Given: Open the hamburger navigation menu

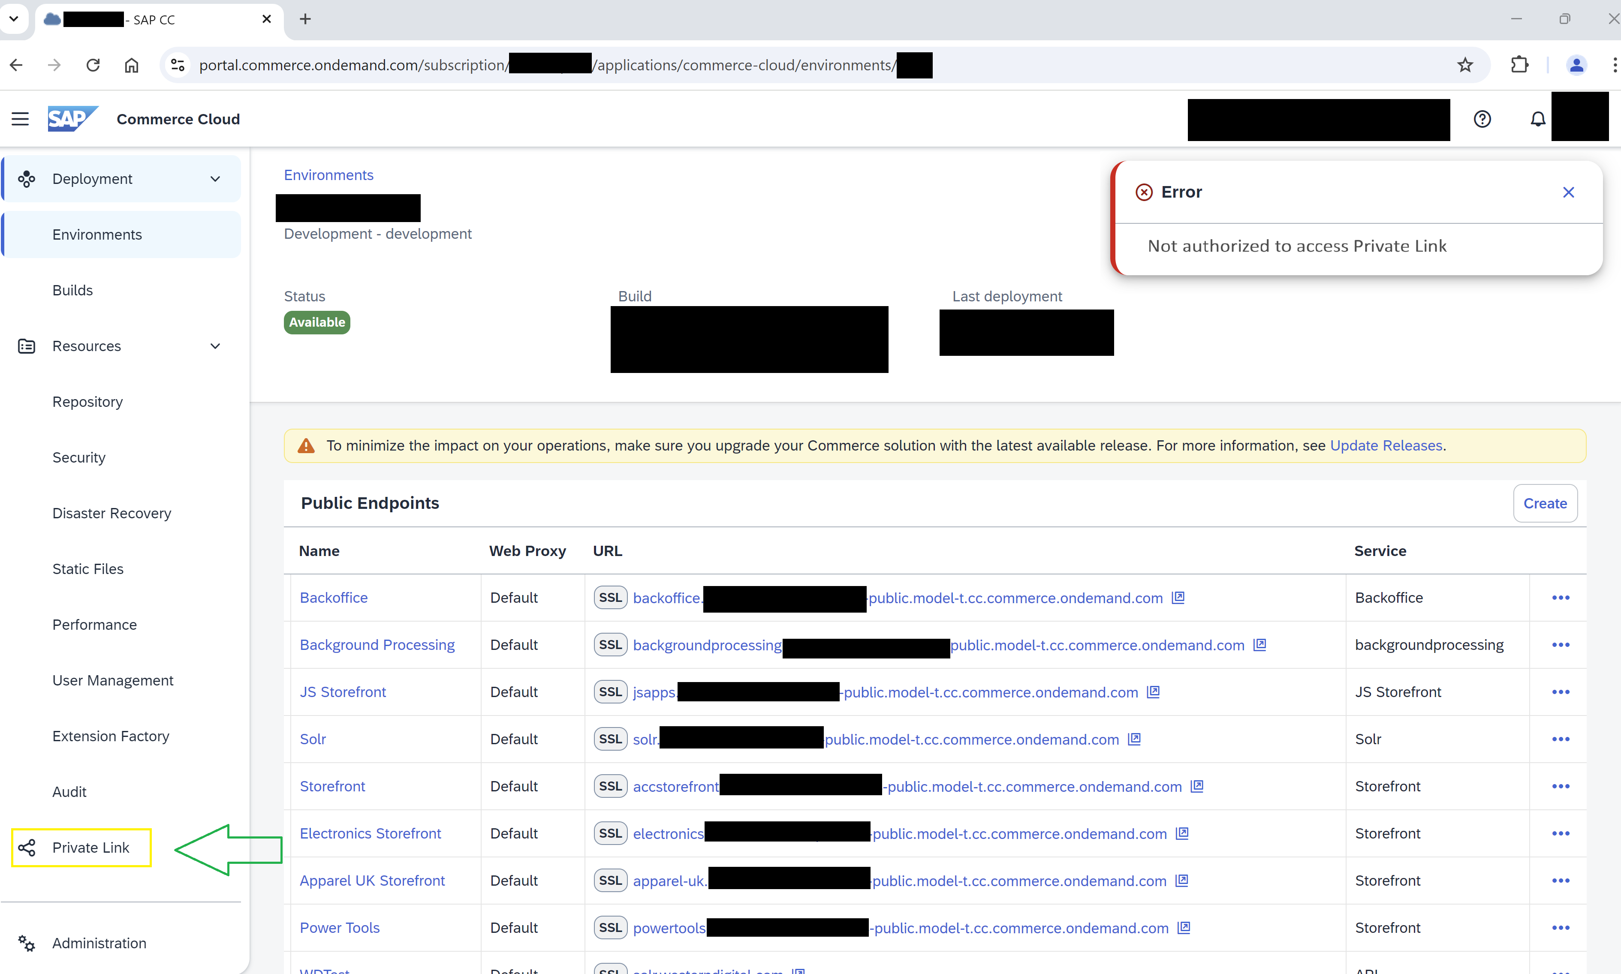Looking at the screenshot, I should 20,119.
